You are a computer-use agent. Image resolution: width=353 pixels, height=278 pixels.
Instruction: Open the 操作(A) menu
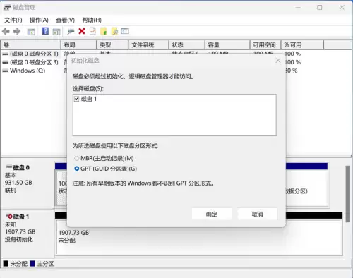pyautogui.click(x=39, y=20)
